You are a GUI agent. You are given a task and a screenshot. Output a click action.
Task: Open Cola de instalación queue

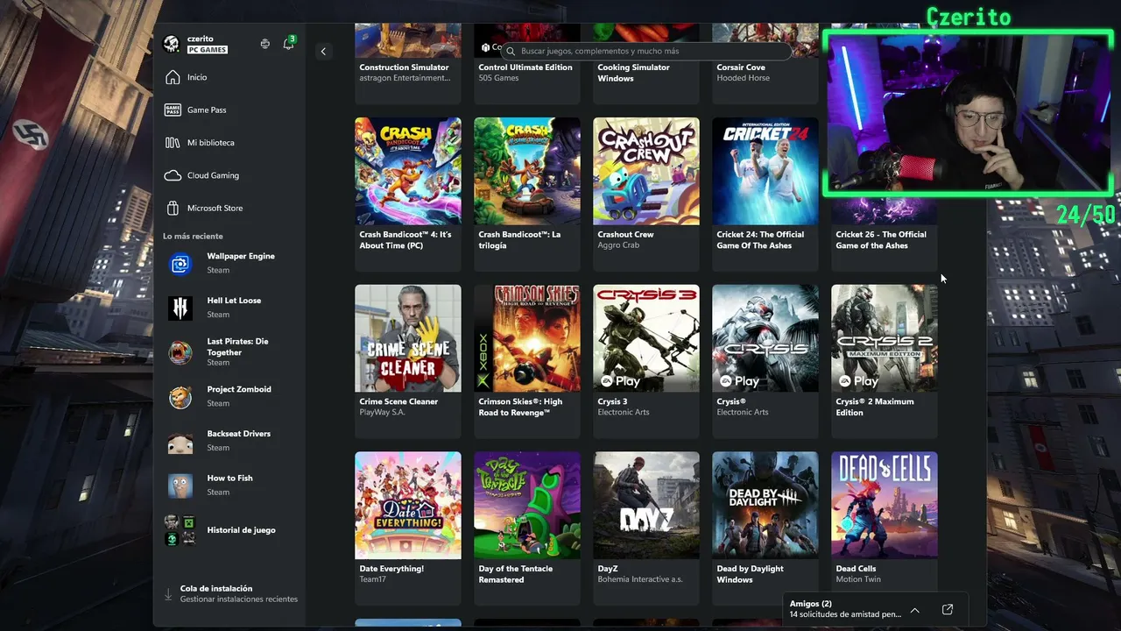click(x=231, y=593)
